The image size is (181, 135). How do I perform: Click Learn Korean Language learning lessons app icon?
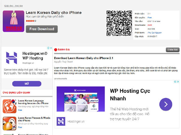(x=10, y=106)
